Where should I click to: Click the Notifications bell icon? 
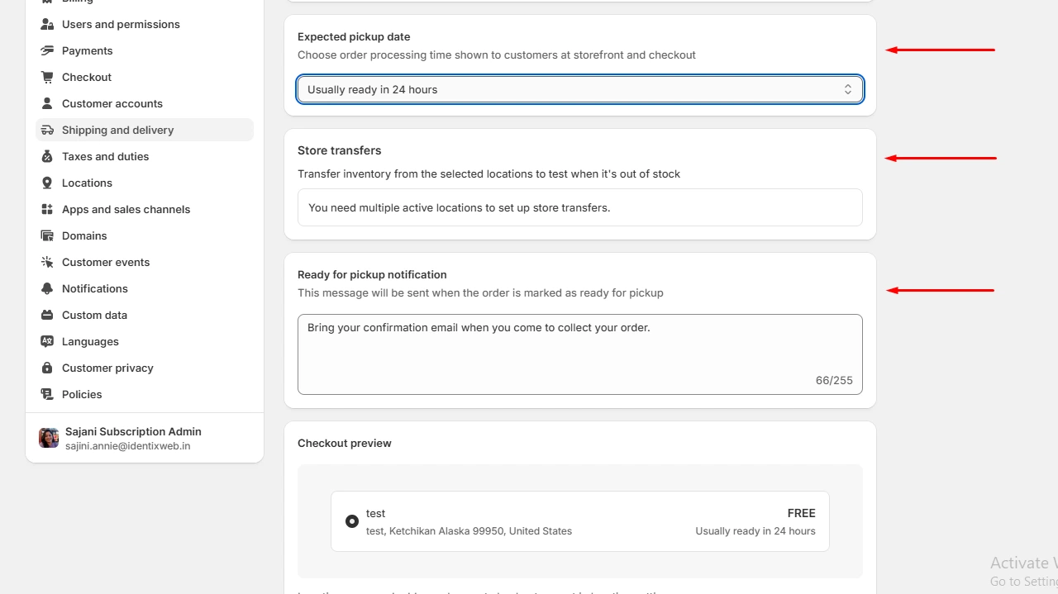click(47, 288)
